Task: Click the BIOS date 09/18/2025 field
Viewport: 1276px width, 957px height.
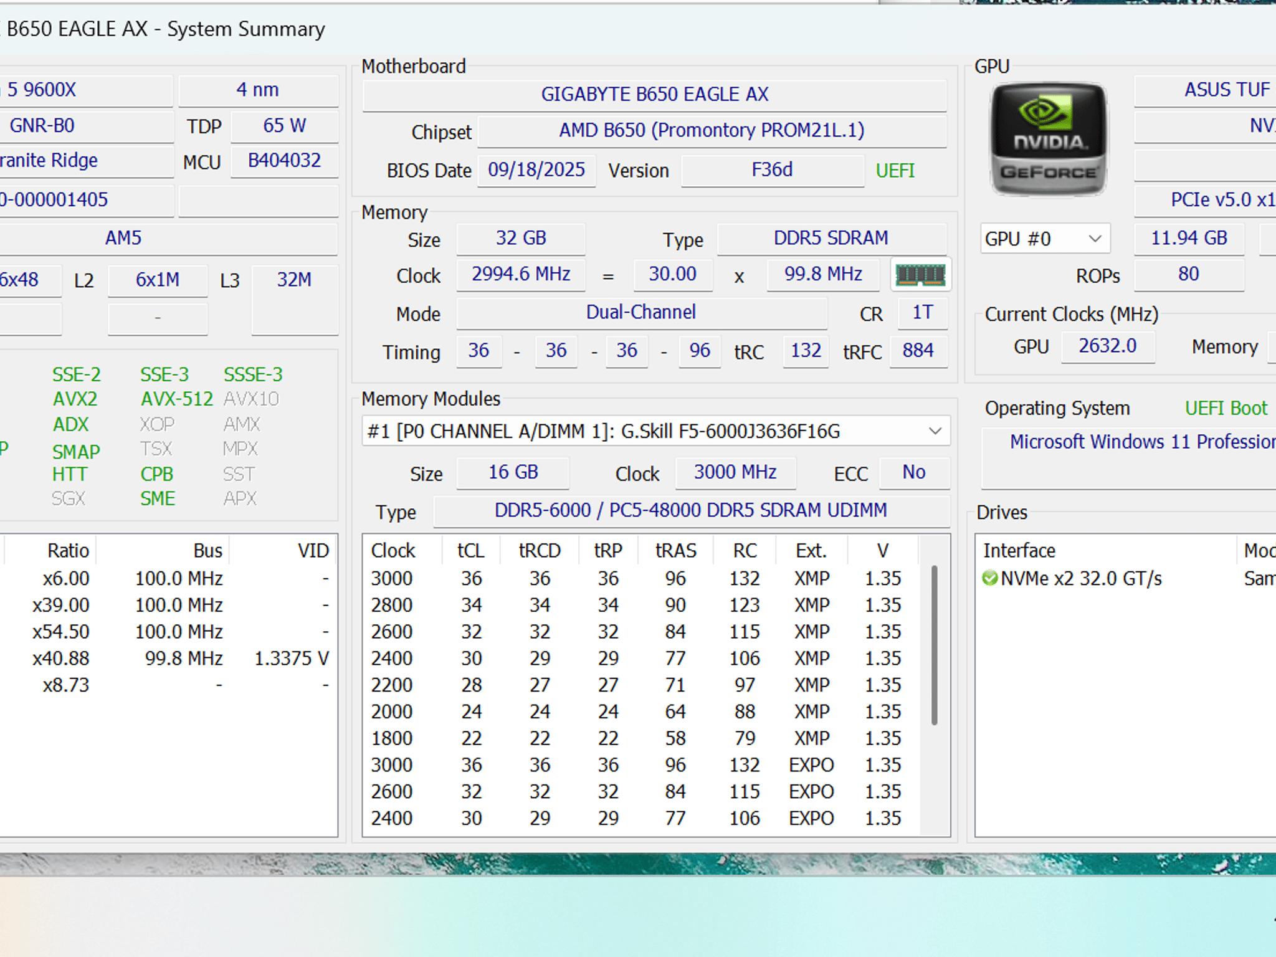Action: [536, 169]
